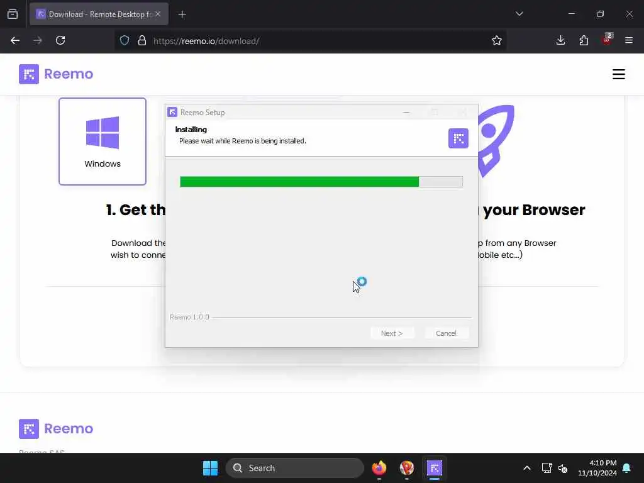The image size is (644, 483).
Task: Click the forward navigation arrow
Action: click(38, 40)
